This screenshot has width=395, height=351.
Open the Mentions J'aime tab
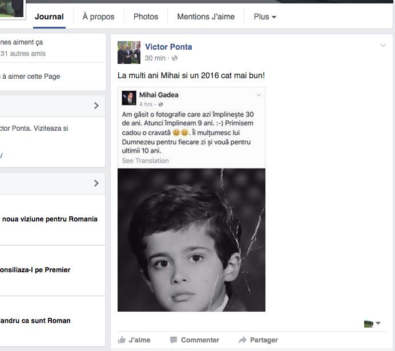pos(205,17)
